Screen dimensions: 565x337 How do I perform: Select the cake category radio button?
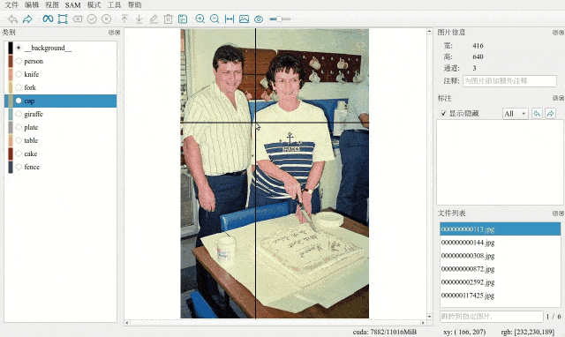click(x=19, y=154)
